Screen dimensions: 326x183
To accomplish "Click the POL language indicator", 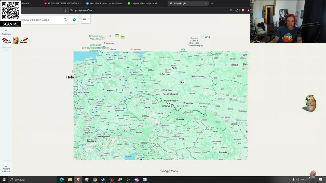I will 303,180.
